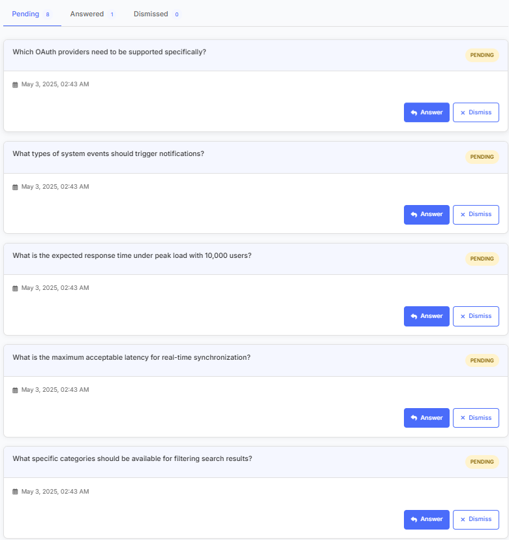
Task: Click the calendar icon on the OAuth question
Action: pos(15,85)
